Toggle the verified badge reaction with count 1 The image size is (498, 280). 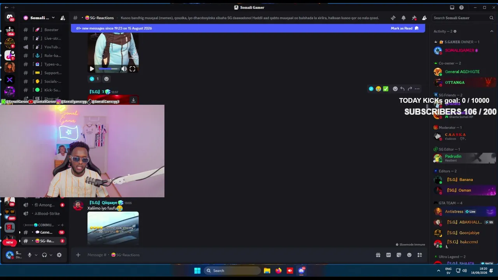tap(94, 79)
